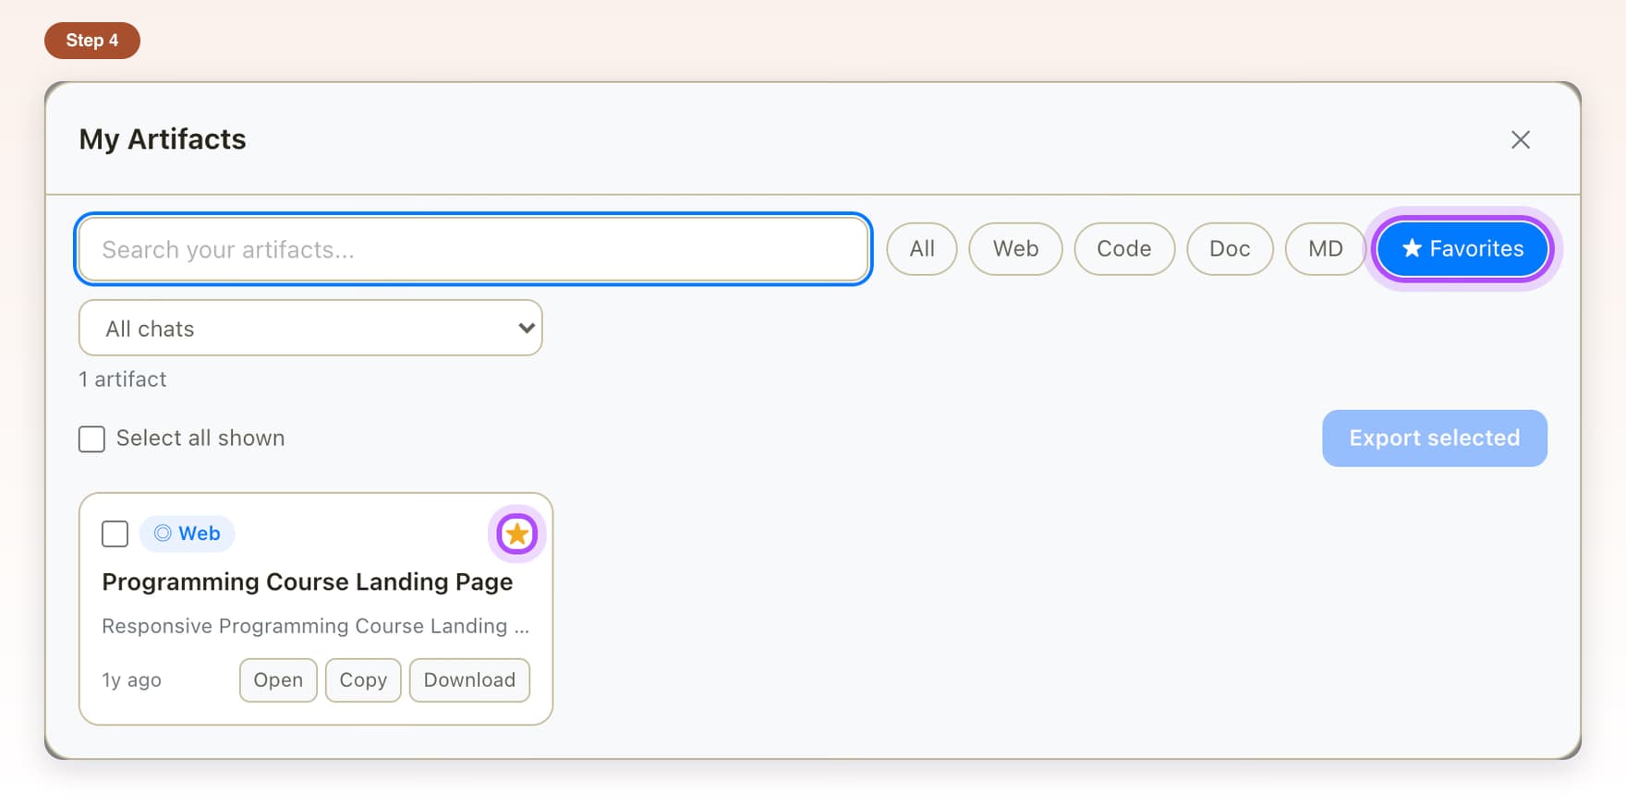The image size is (1626, 804).
Task: Switch to the All filter
Action: click(x=921, y=249)
